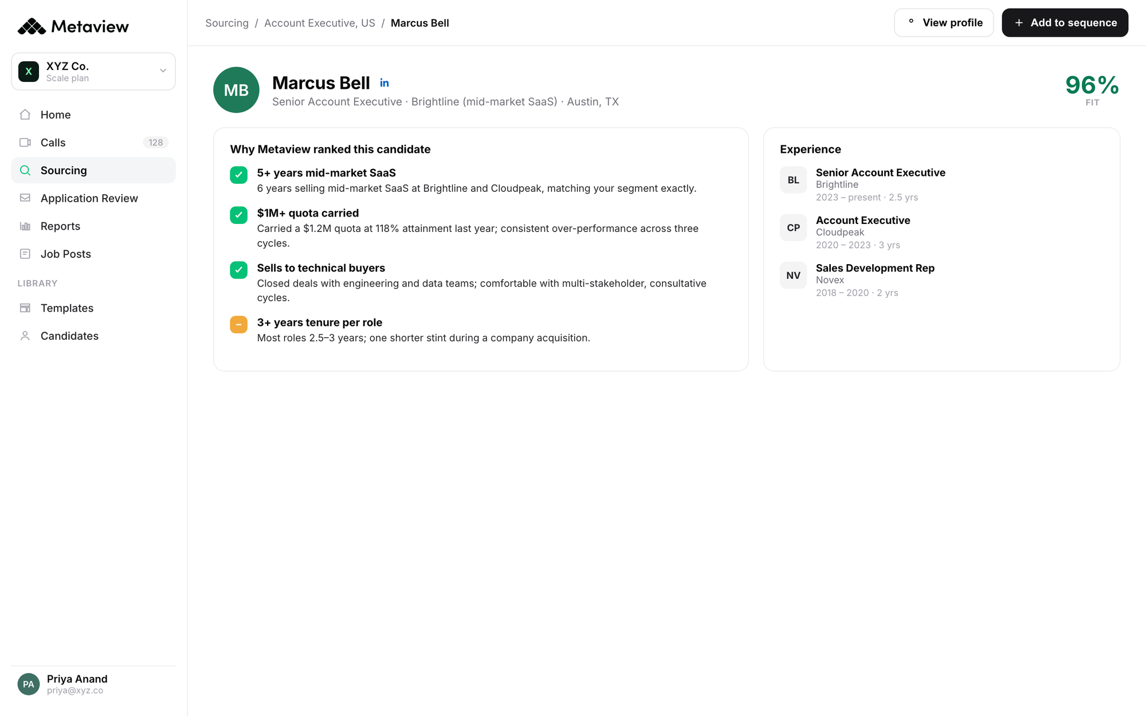Click the priya@xyz.co email text
The width and height of the screenshot is (1146, 716).
(75, 691)
